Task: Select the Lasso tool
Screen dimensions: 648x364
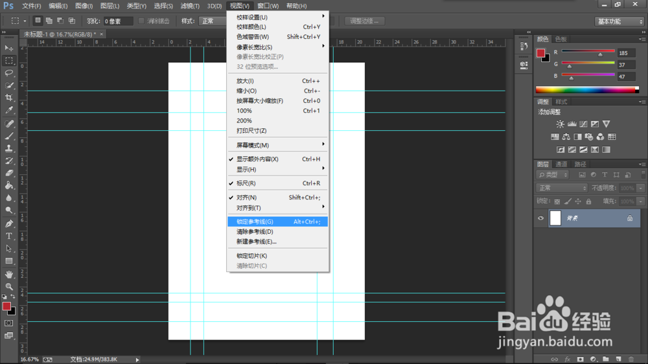Action: click(x=8, y=73)
